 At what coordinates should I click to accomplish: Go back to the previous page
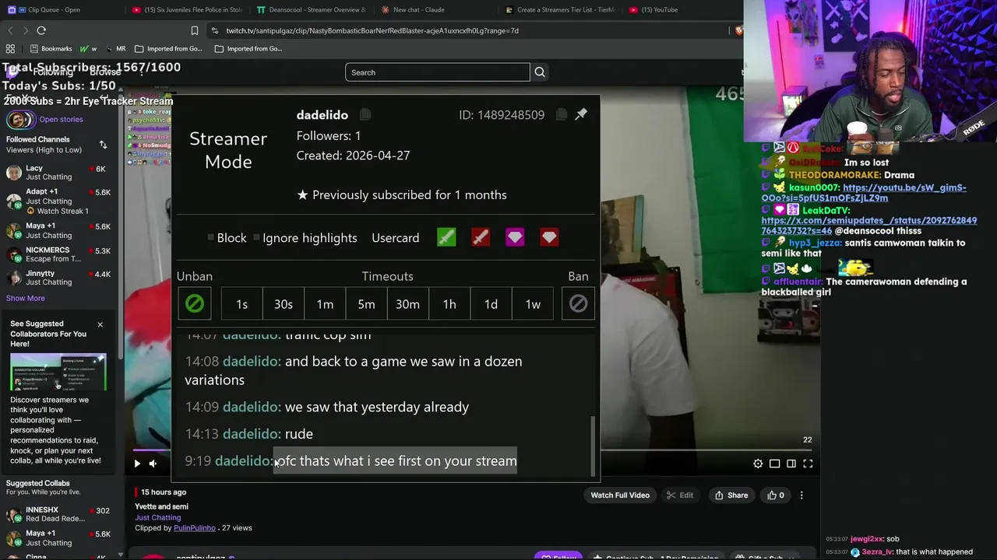click(10, 30)
